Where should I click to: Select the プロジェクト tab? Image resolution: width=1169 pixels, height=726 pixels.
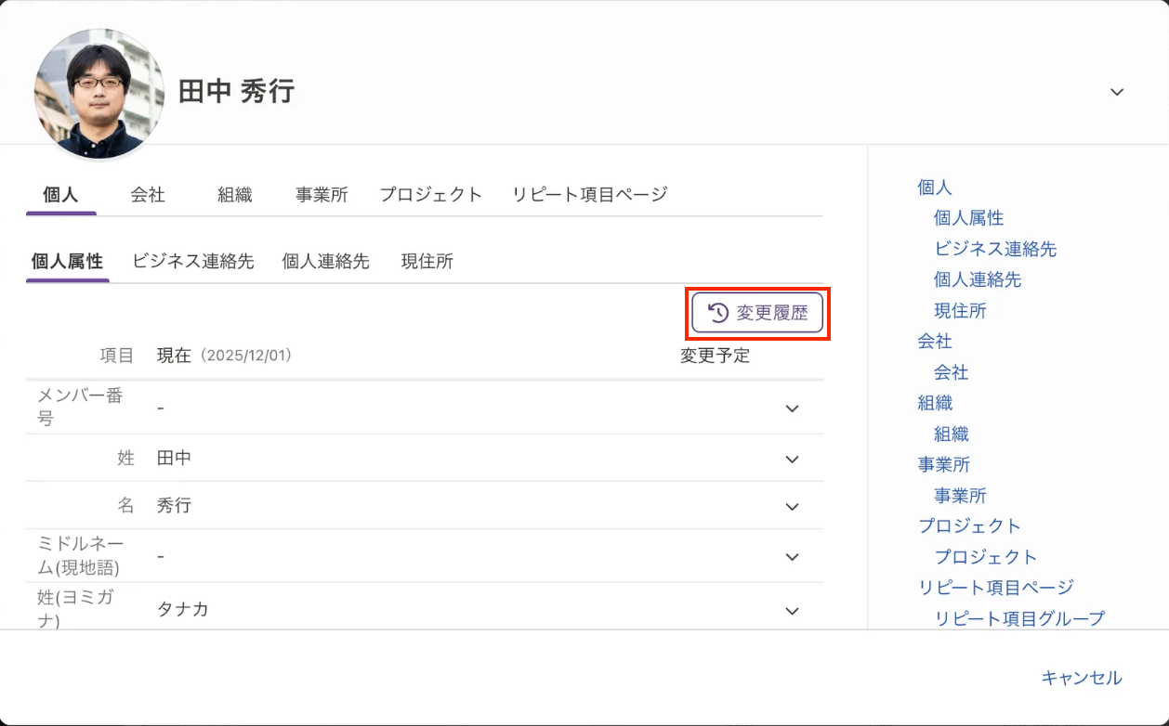click(430, 195)
